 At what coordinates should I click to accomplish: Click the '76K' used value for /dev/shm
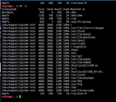[x=51, y=15]
